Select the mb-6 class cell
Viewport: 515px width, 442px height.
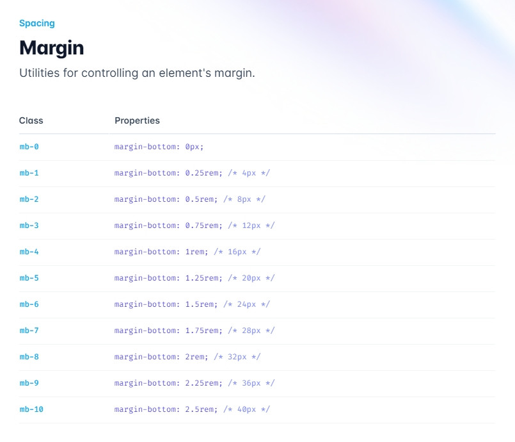pyautogui.click(x=29, y=304)
